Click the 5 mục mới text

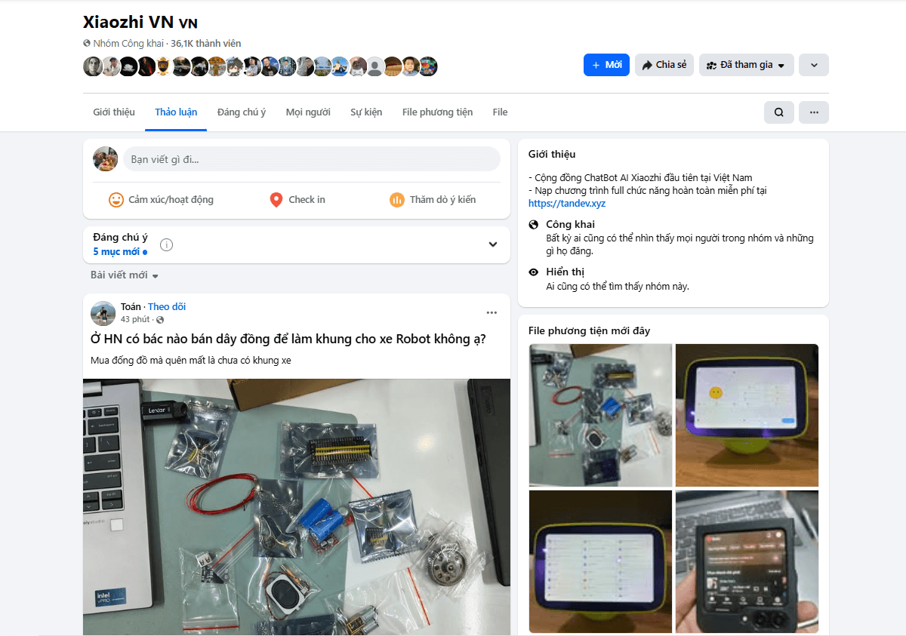[116, 251]
